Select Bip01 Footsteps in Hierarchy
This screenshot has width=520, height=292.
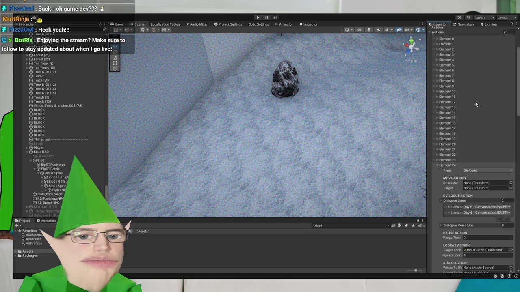pos(52,165)
